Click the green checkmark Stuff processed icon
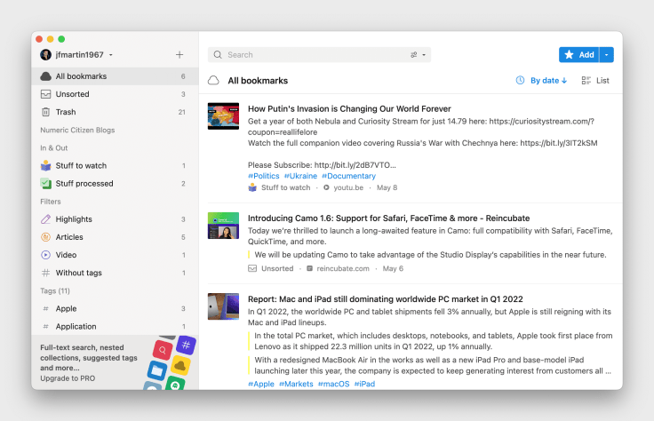 (45, 183)
